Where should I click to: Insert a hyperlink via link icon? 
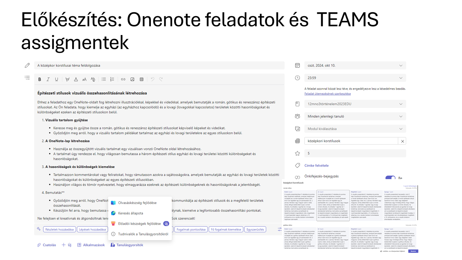(123, 79)
